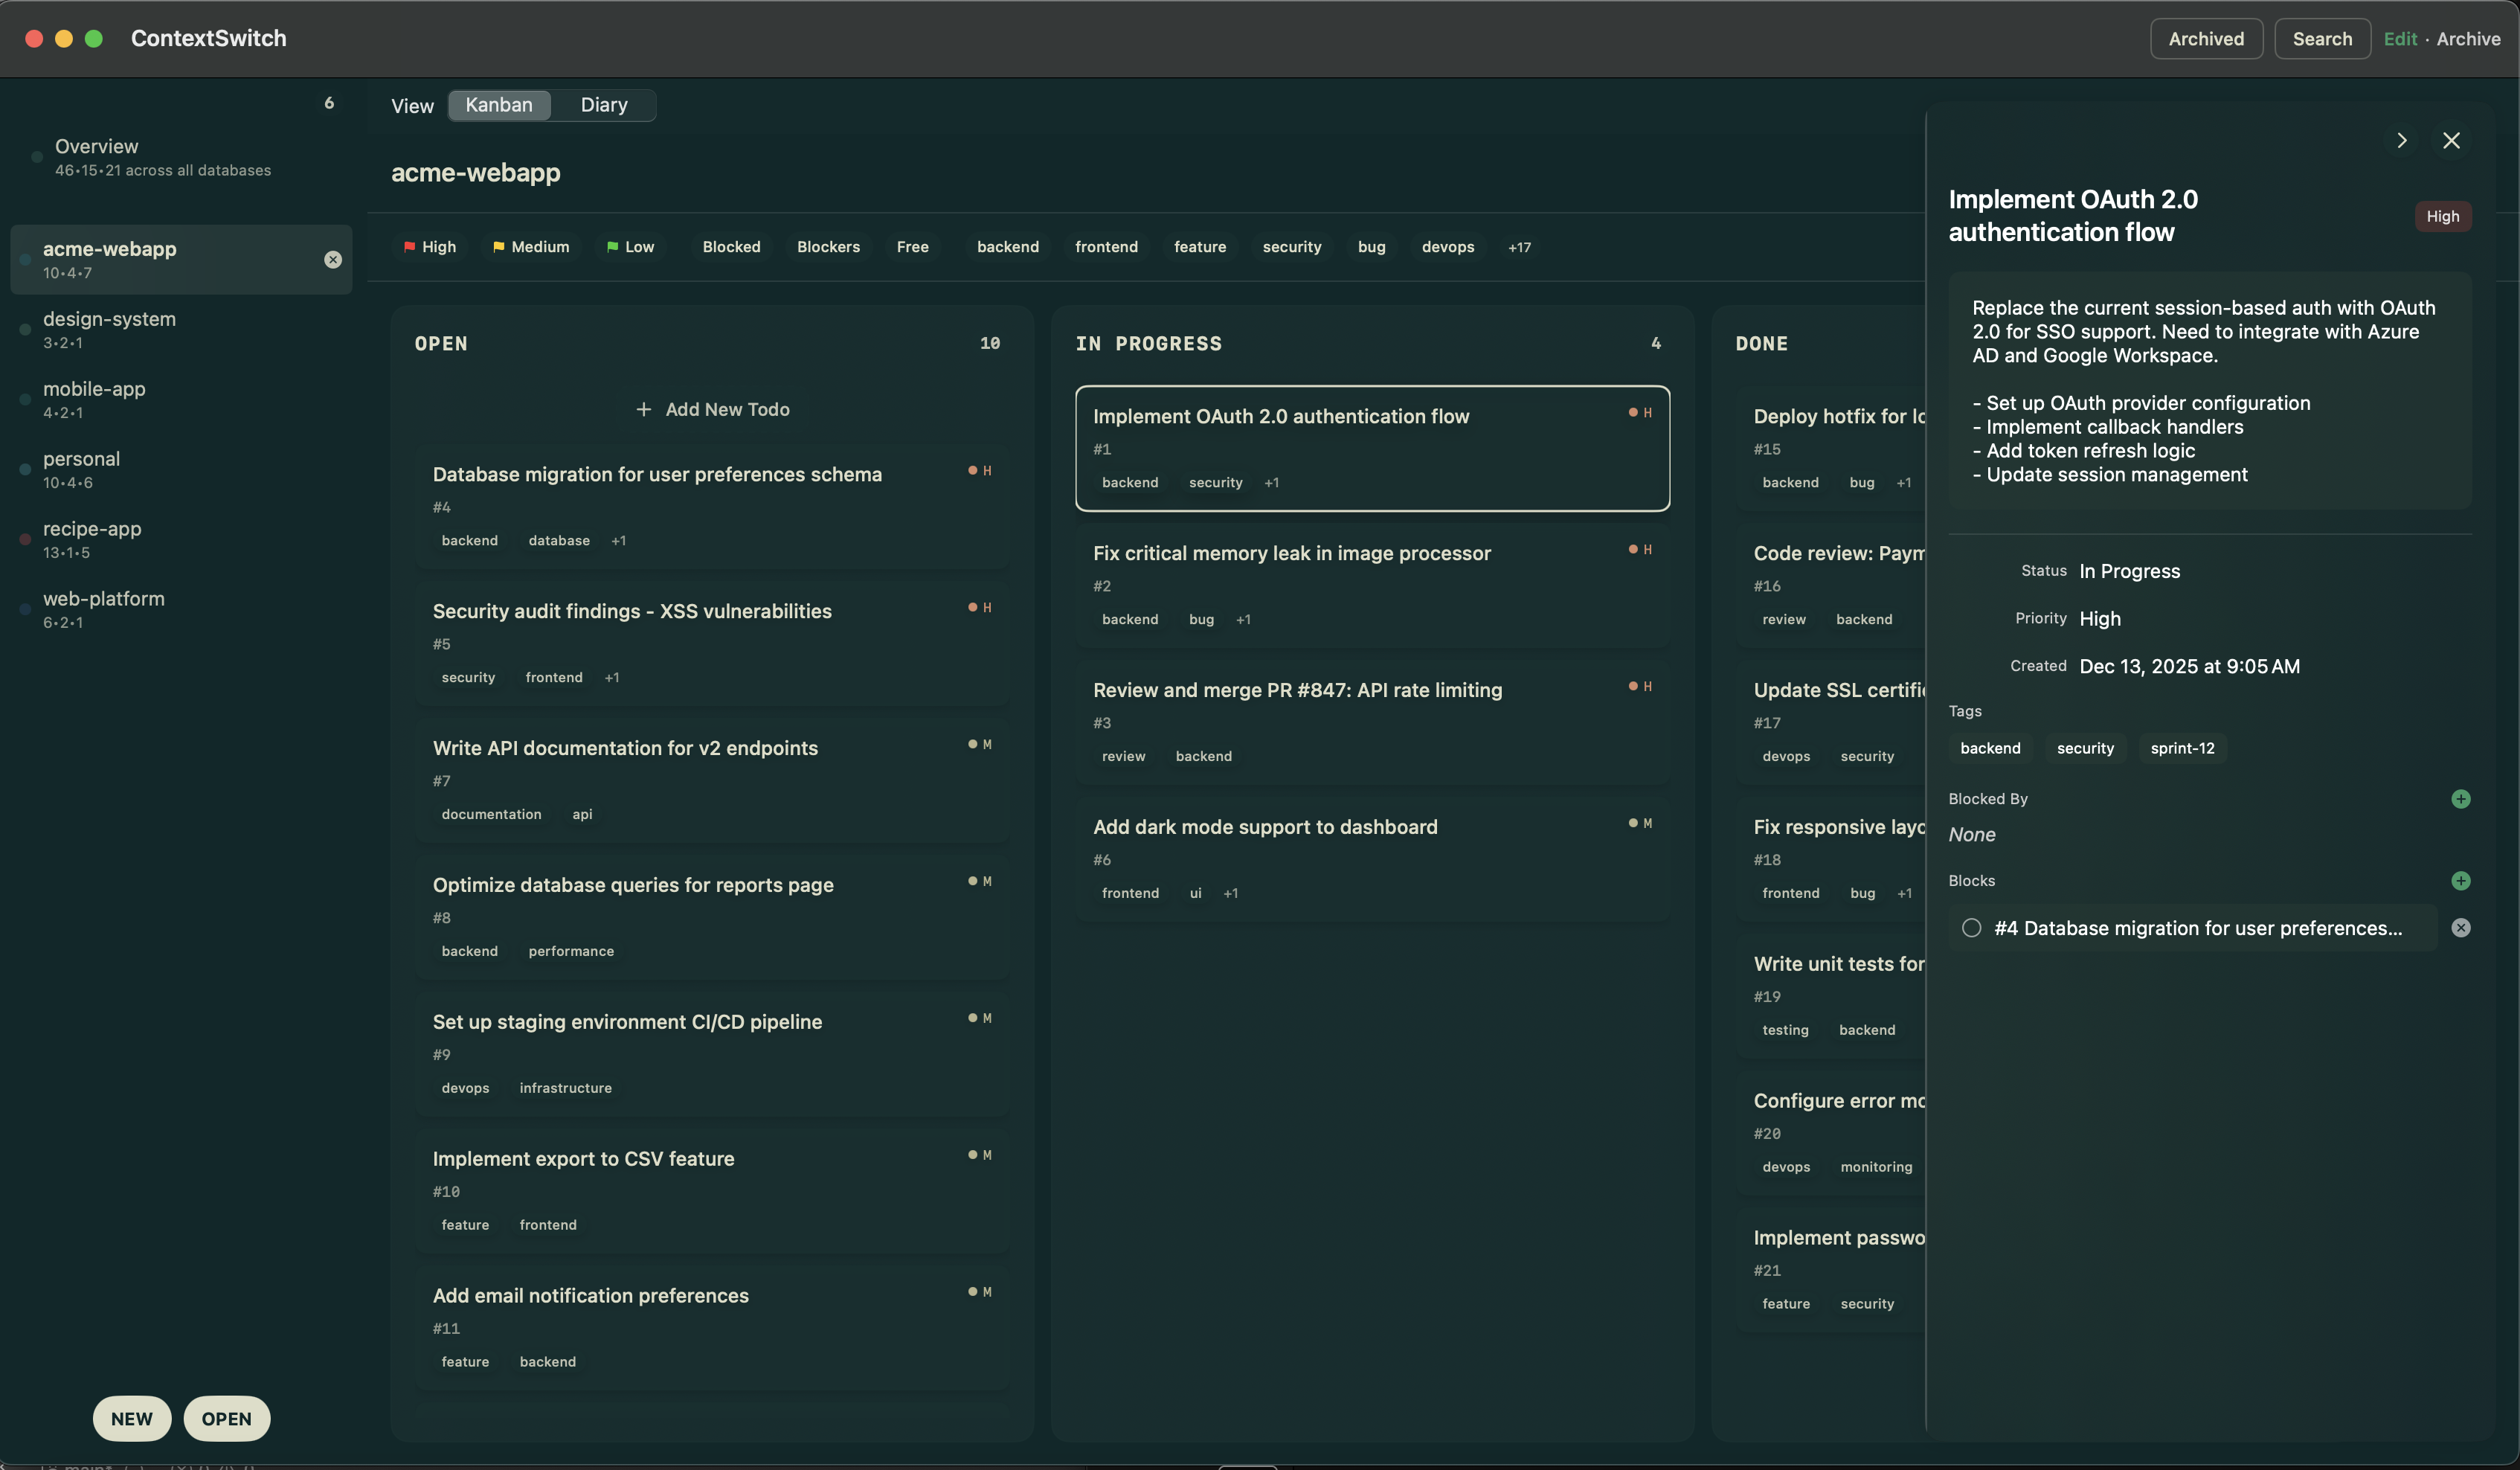The width and height of the screenshot is (2520, 1470).
Task: Add a blocker using the plus icon beside Blocked By
Action: [x=2462, y=799]
